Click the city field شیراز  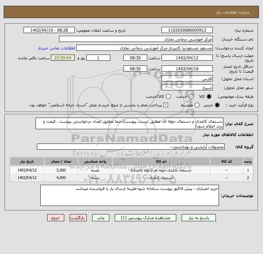tap(187, 88)
